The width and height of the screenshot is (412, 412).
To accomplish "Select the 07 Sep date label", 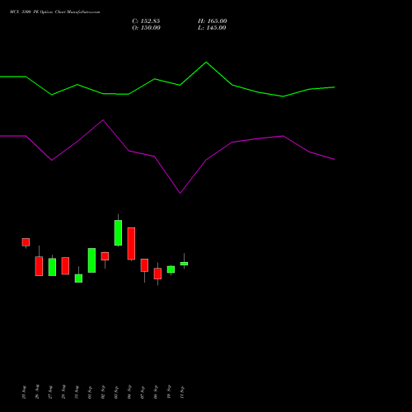I will tap(143, 392).
